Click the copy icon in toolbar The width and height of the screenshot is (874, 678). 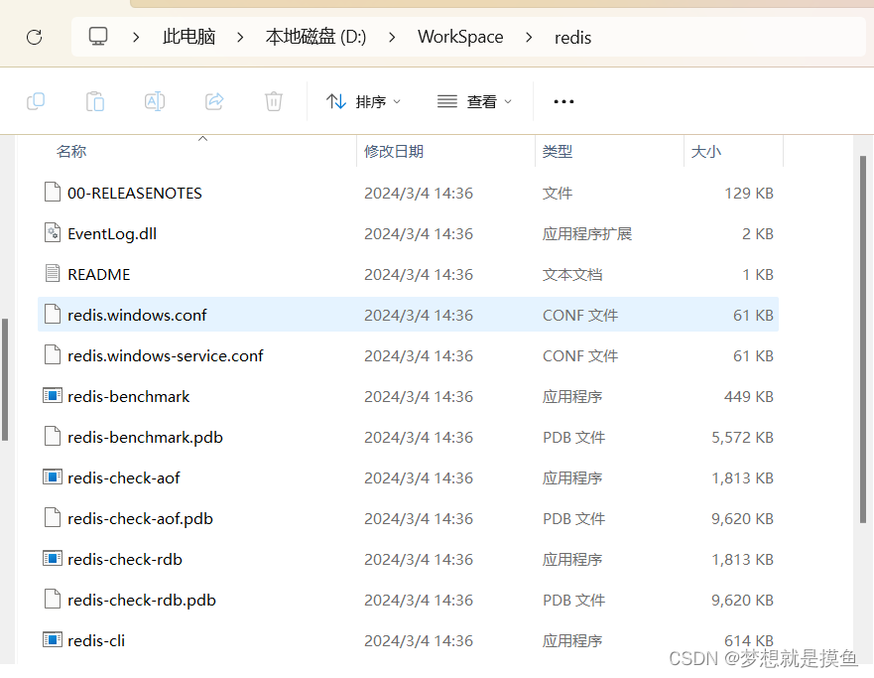pos(36,101)
